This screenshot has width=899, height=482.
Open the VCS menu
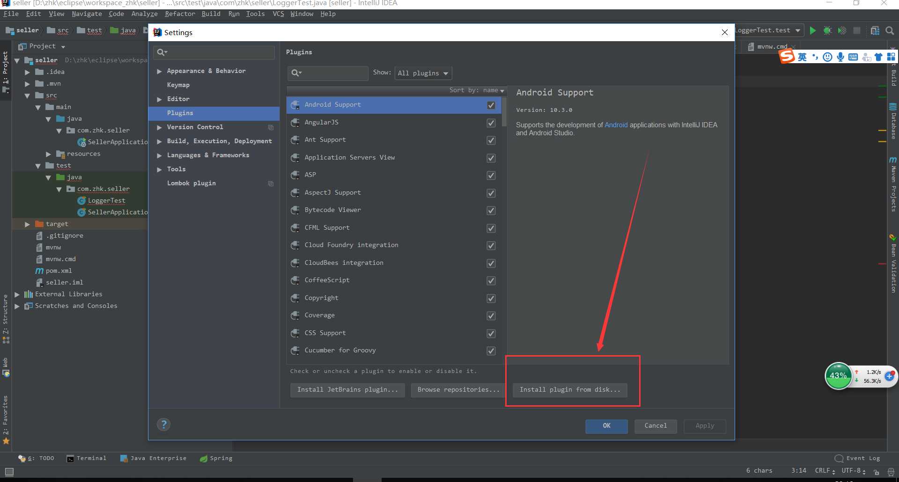(x=278, y=14)
